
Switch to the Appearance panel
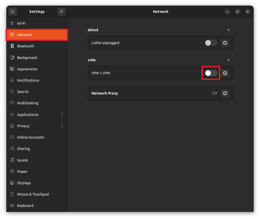(27, 69)
